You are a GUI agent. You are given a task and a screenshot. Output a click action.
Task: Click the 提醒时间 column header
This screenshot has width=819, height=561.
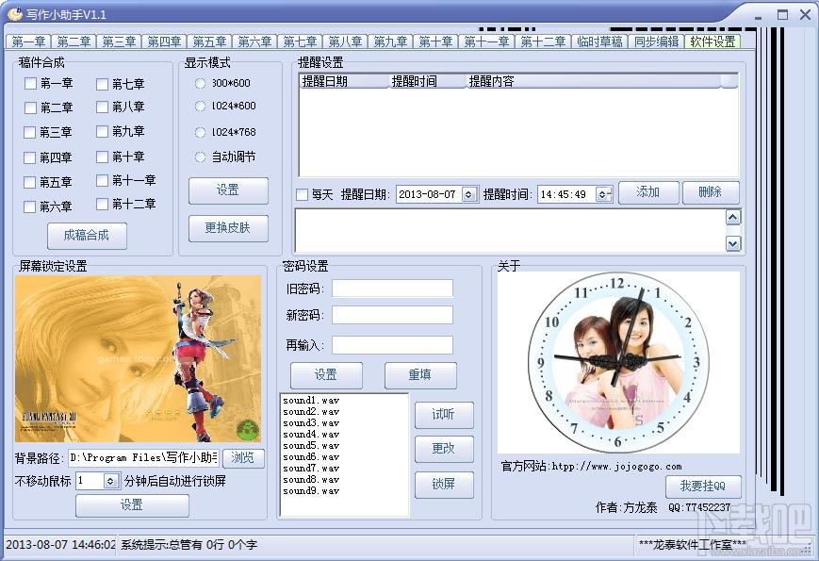427,81
